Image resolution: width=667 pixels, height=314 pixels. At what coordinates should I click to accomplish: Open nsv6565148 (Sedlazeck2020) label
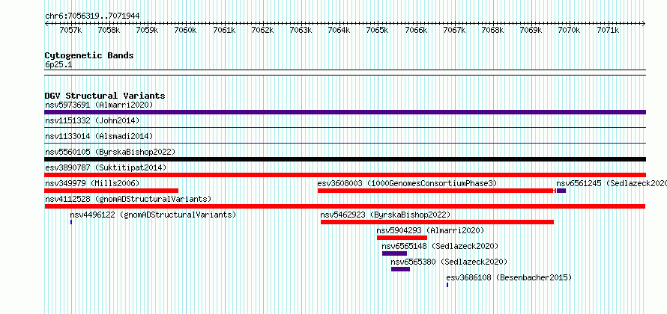440,246
